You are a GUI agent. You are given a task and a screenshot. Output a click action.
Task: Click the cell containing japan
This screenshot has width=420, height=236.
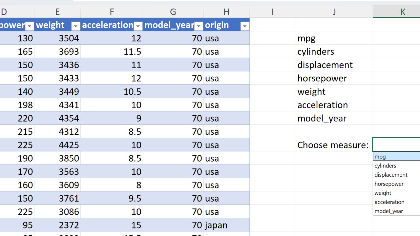(x=216, y=226)
